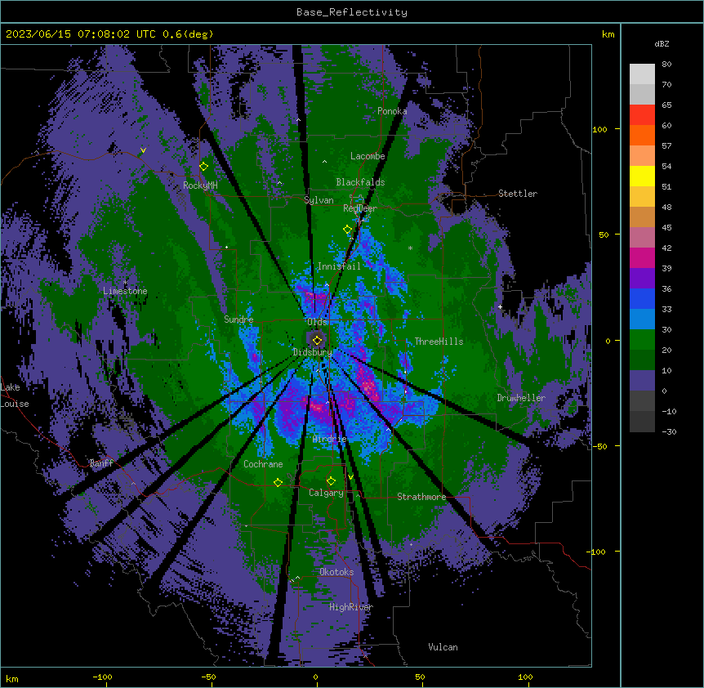This screenshot has width=704, height=688.
Task: Select the white 70-80 dBZ legend swatch
Action: click(x=642, y=74)
